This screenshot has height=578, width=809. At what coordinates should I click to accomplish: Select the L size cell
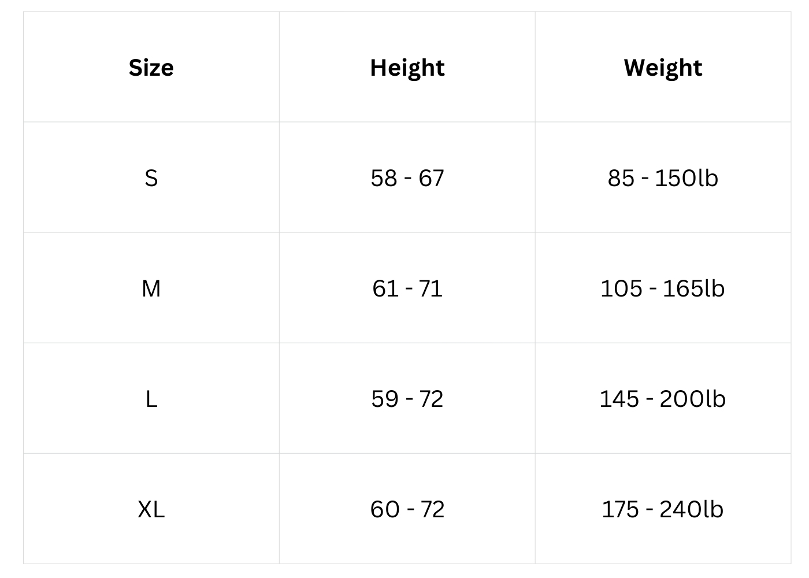coord(151,399)
